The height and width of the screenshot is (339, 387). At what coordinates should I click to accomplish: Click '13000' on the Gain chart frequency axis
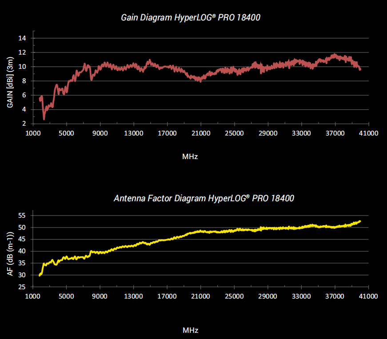(134, 133)
